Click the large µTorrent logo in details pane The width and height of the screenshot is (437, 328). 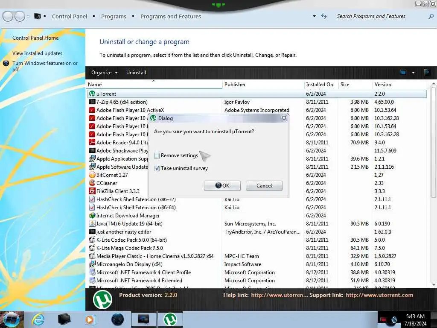point(102,300)
